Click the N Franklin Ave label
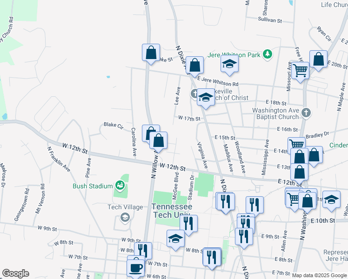 point(59,159)
